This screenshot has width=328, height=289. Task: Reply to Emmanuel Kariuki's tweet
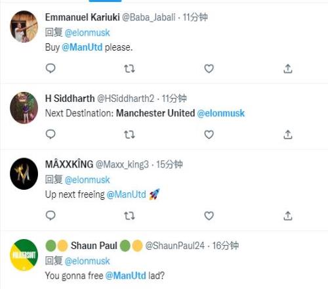click(51, 68)
